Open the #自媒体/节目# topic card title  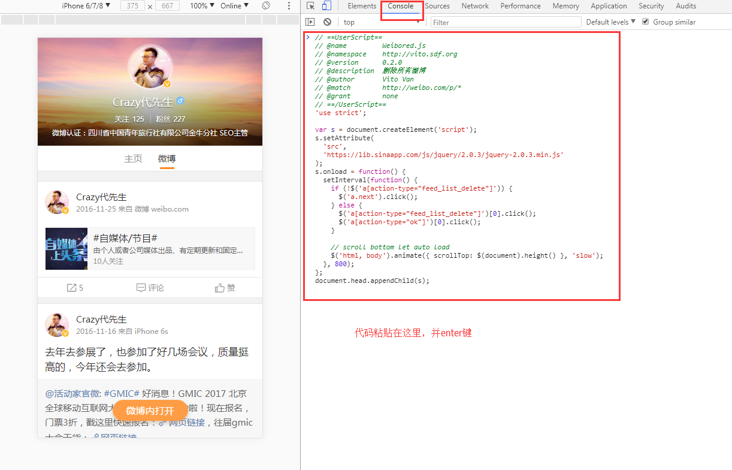click(x=125, y=238)
